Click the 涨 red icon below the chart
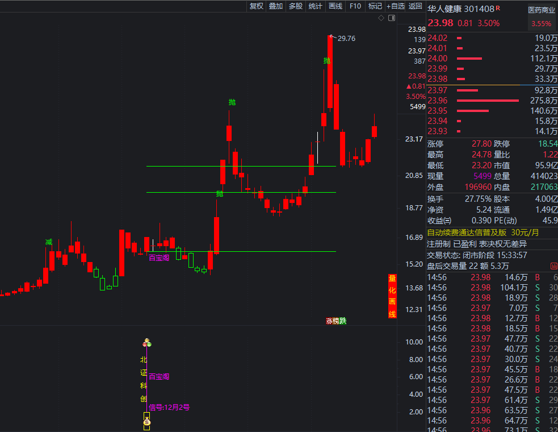The width and height of the screenshot is (558, 432). 329,321
